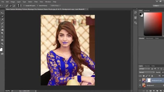This screenshot has width=164, height=92.
Task: Lock all padlock icon
Action: pyautogui.click(x=152, y=76)
